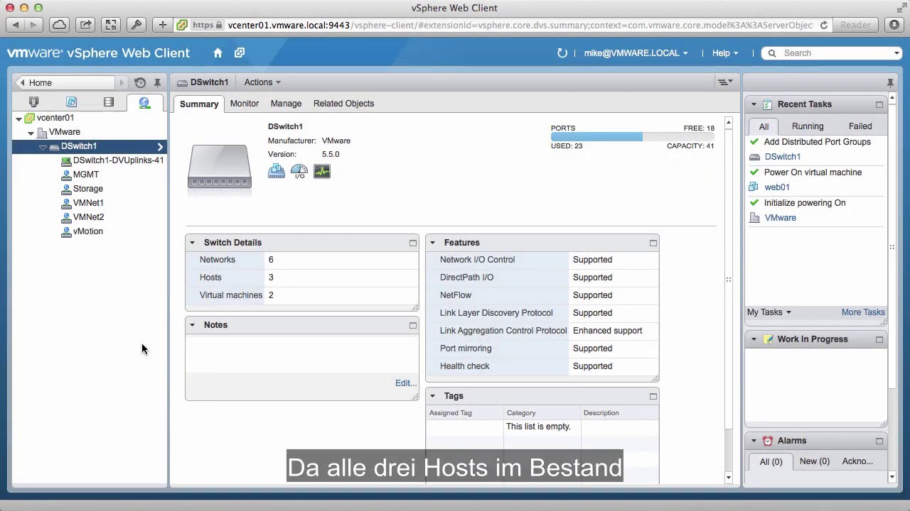Click the Add hosts icon under DSwitch1
Image resolution: width=910 pixels, height=511 pixels.
(x=277, y=171)
